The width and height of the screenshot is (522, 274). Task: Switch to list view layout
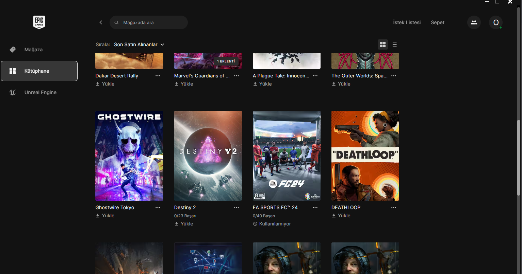point(394,44)
